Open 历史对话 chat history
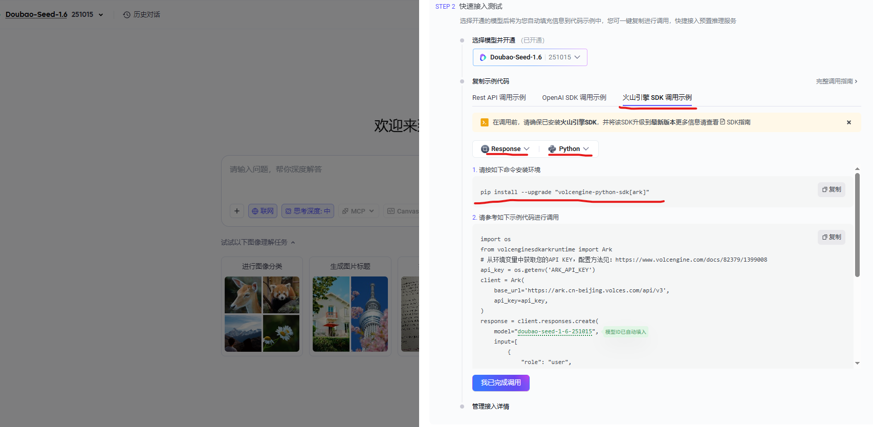This screenshot has height=427, width=873. [x=142, y=14]
